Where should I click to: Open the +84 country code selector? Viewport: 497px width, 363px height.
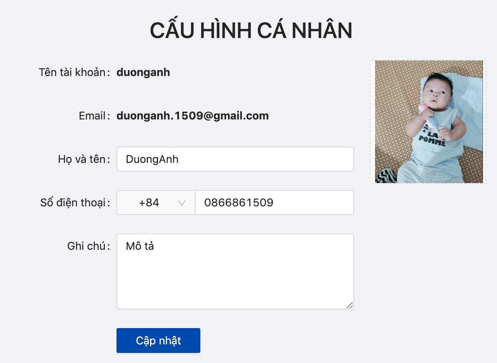[x=156, y=202]
